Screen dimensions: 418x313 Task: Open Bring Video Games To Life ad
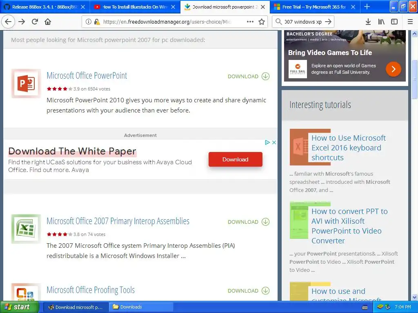[330, 53]
